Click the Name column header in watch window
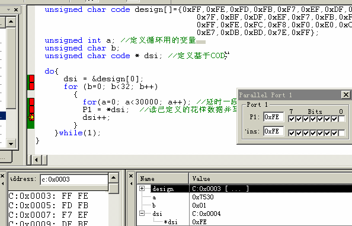 pyautogui.click(x=163, y=179)
